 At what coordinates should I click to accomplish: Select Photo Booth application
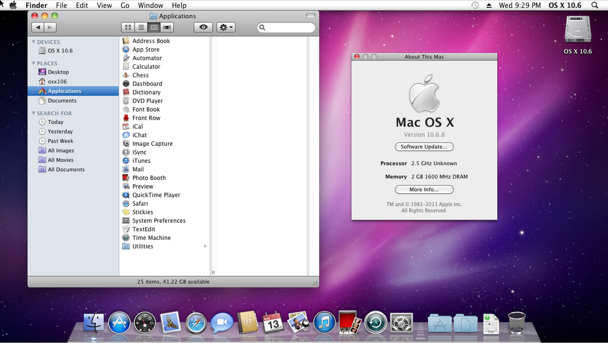[x=149, y=177]
